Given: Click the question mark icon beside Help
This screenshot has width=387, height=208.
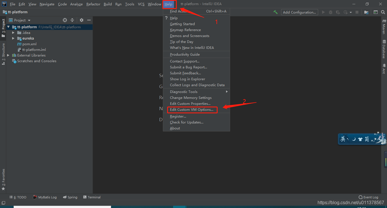Looking at the screenshot, I should coord(166,18).
